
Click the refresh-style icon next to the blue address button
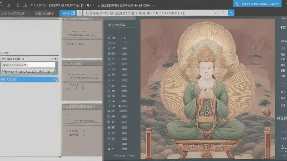coord(223,13)
